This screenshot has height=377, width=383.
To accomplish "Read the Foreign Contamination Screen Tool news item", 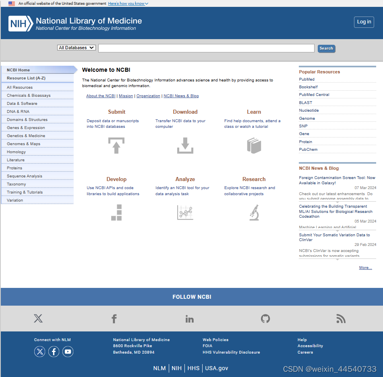I will [x=337, y=180].
